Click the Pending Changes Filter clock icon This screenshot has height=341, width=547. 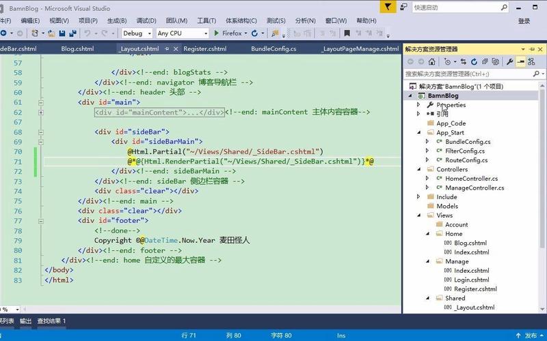(447, 62)
